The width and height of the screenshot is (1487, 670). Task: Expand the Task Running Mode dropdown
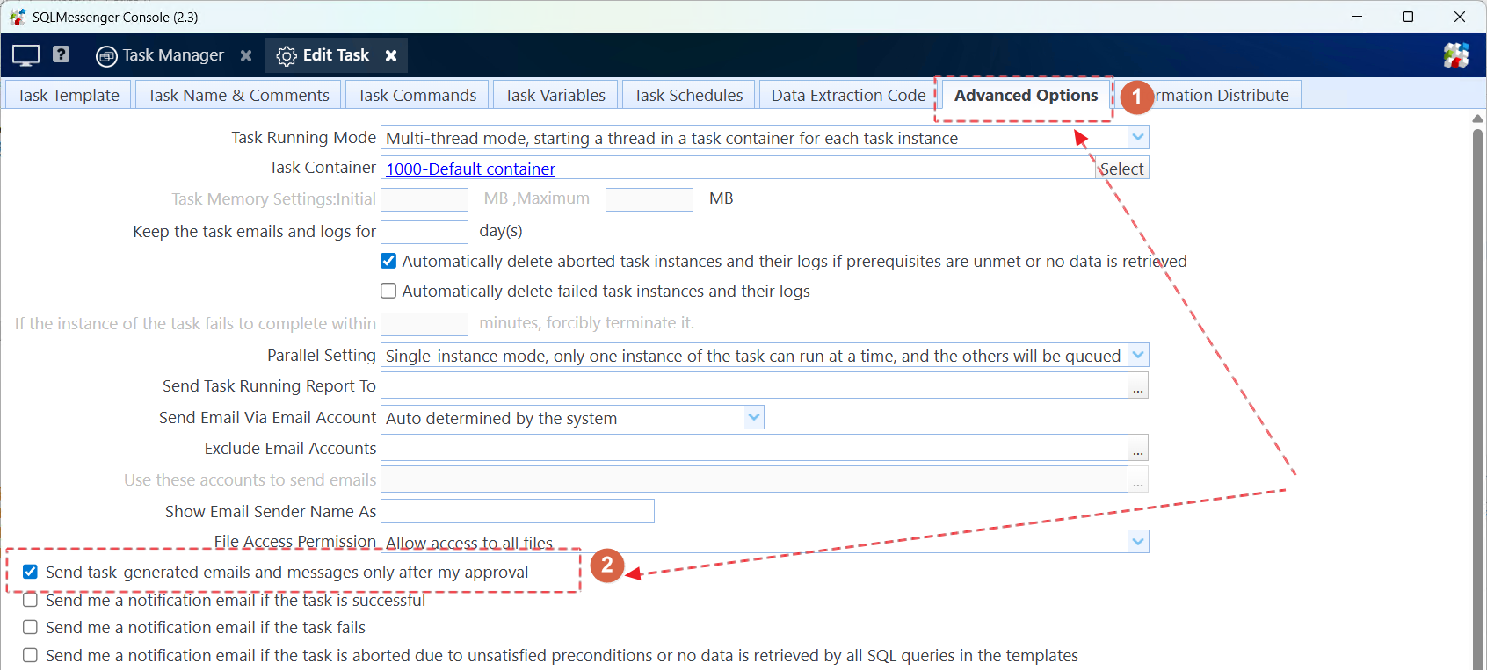pyautogui.click(x=1138, y=138)
